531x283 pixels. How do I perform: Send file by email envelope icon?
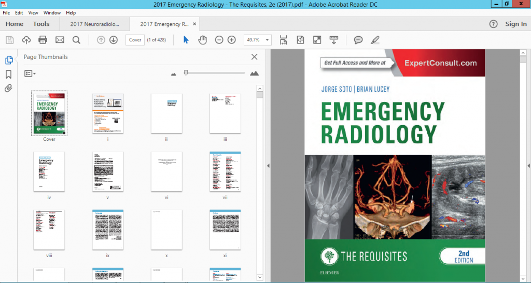[x=60, y=40]
